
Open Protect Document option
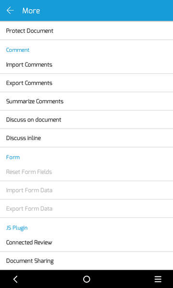(x=86, y=31)
